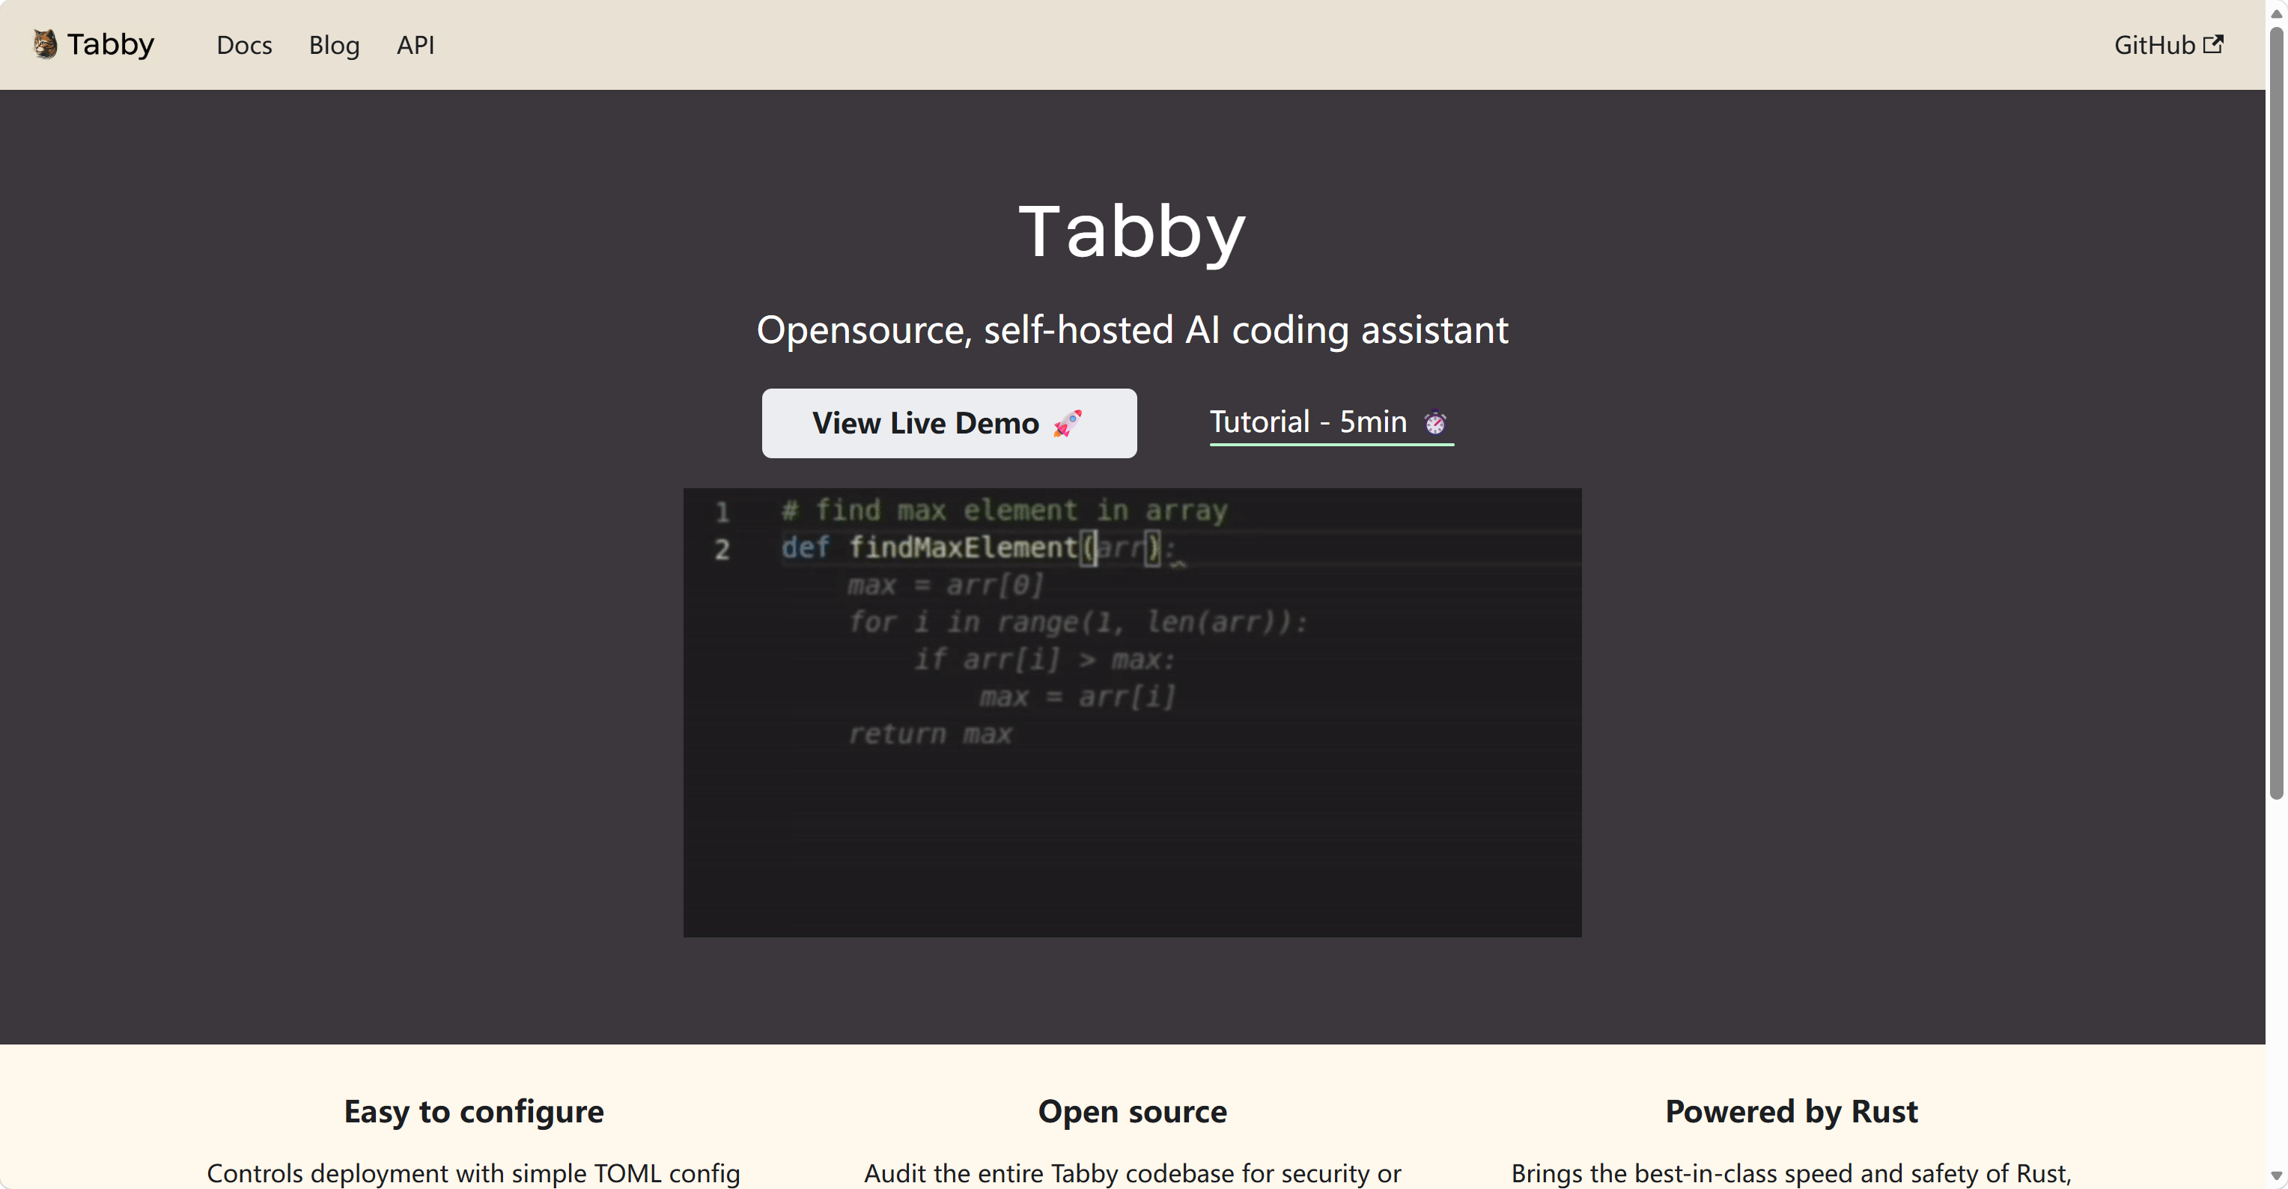The height and width of the screenshot is (1189, 2288).
Task: Click the 'Easy to configure' heading
Action: pyautogui.click(x=473, y=1112)
